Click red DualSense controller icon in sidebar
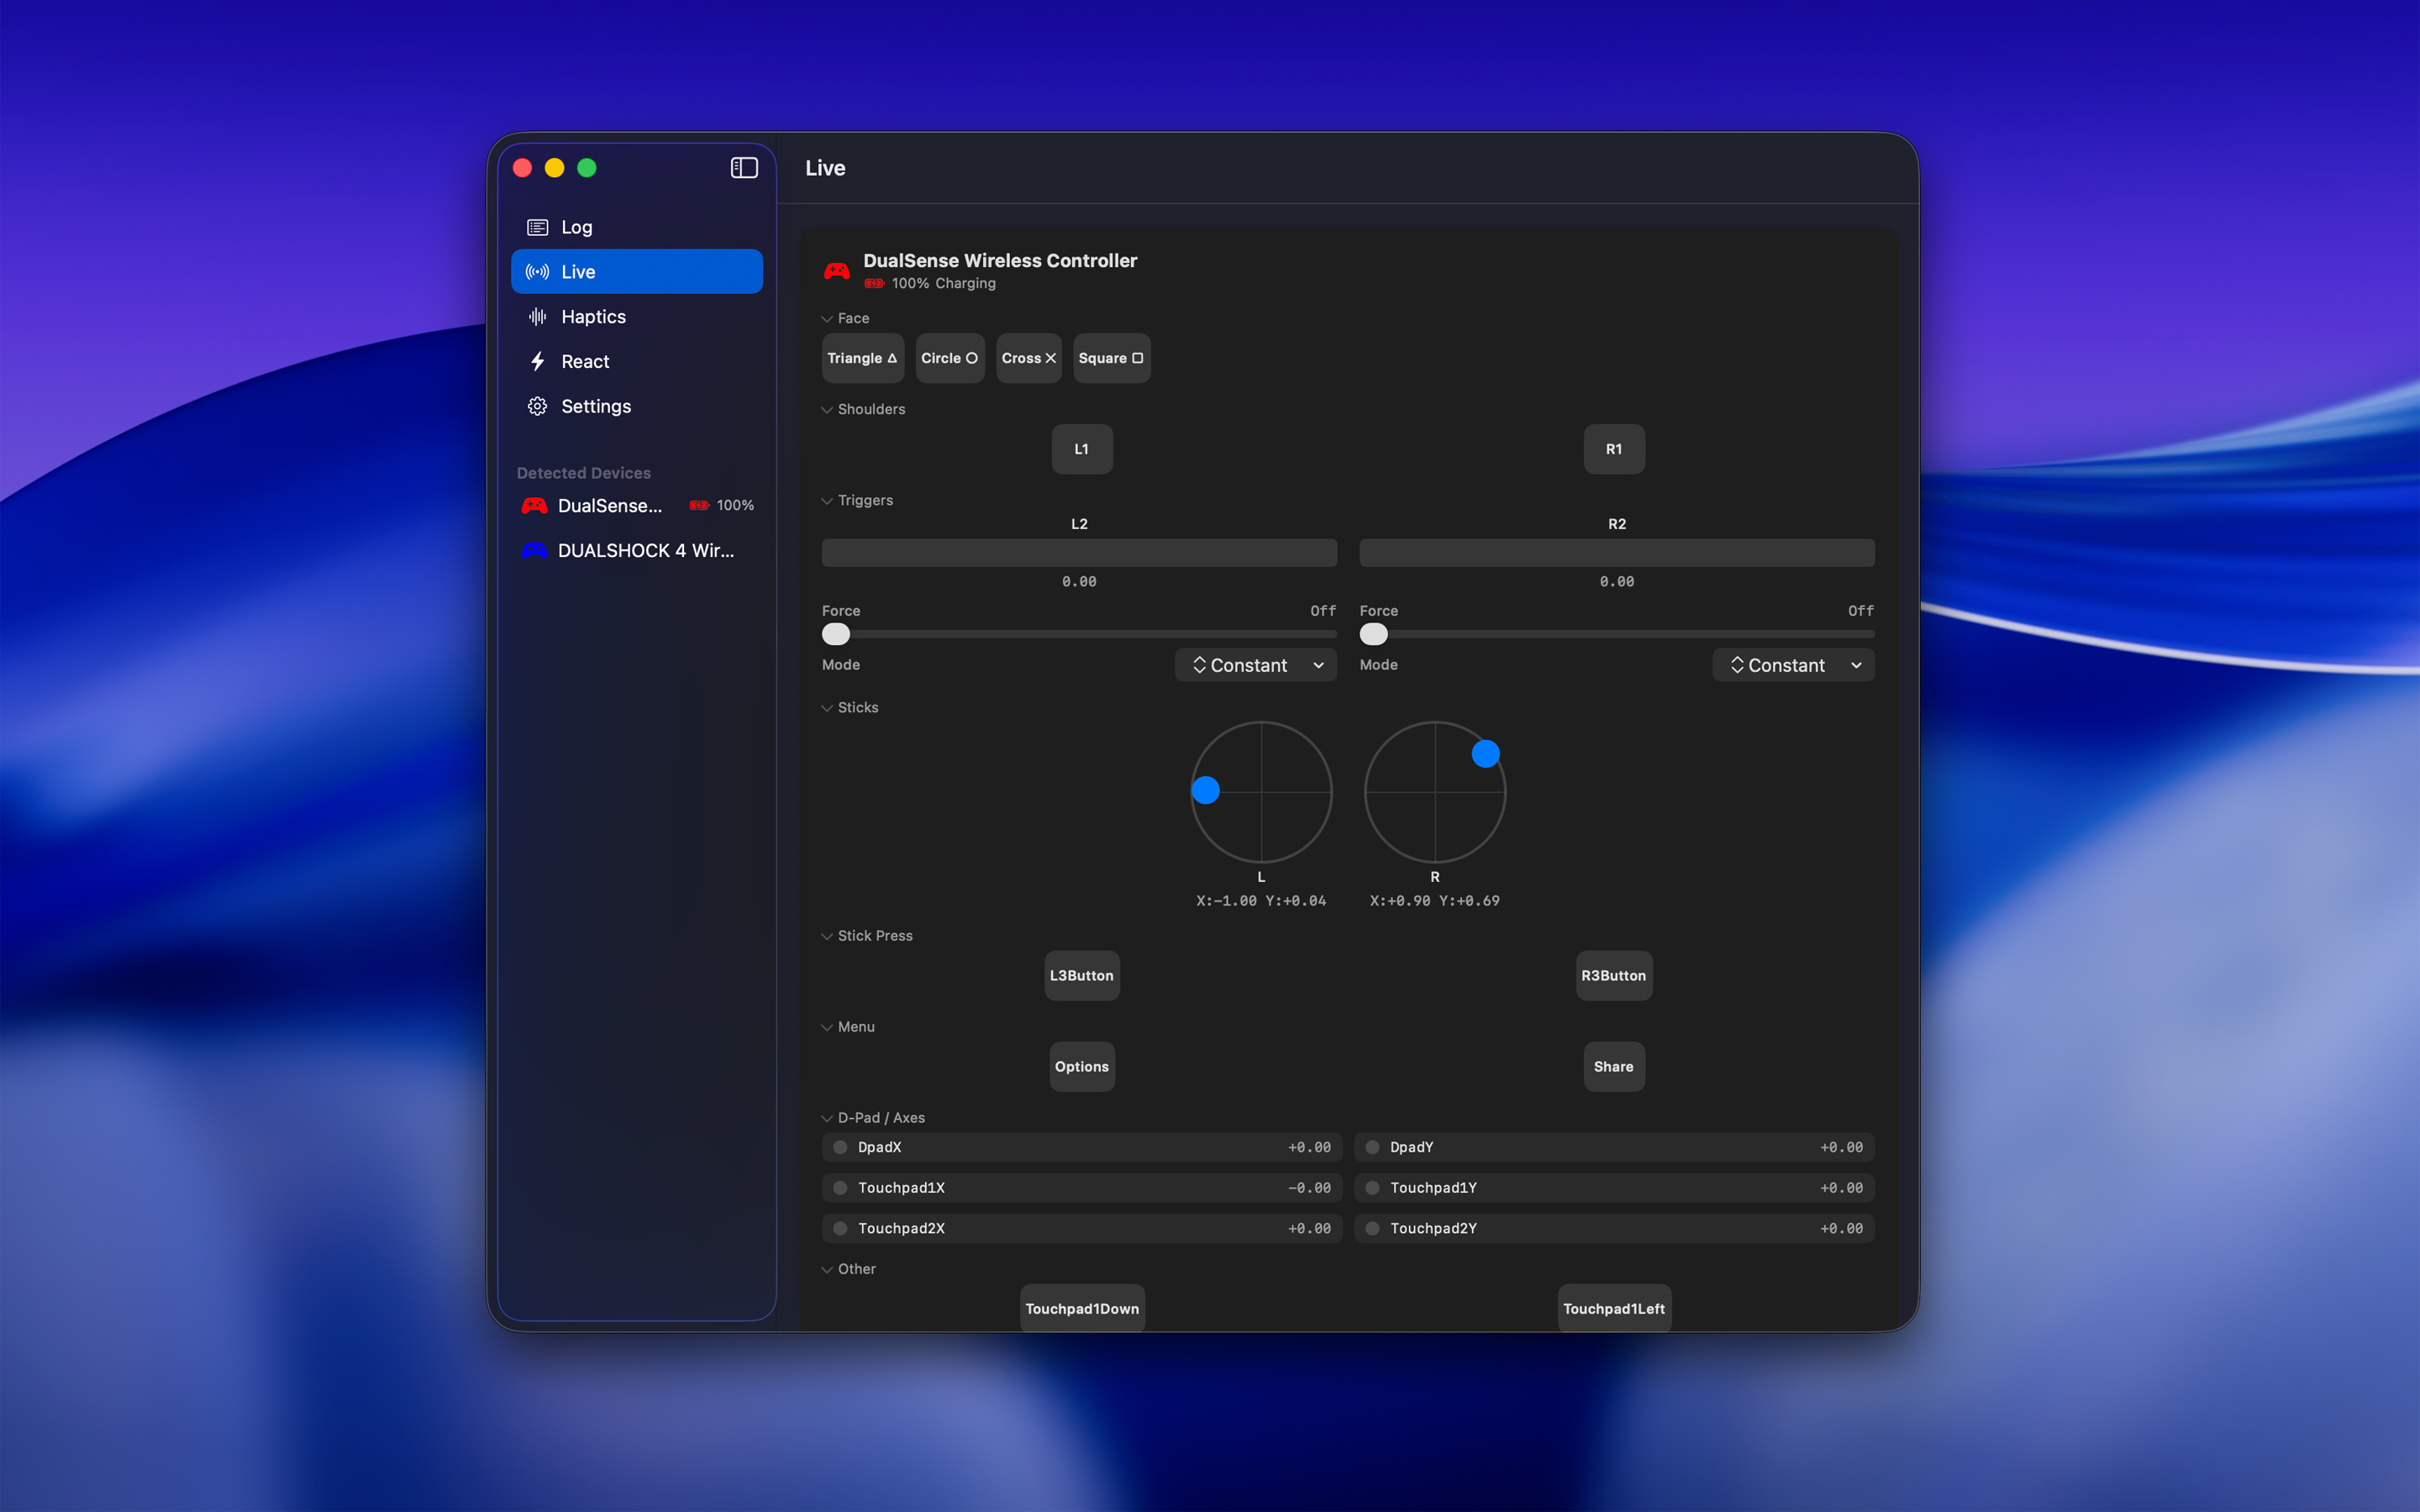2420x1512 pixels. (x=534, y=506)
